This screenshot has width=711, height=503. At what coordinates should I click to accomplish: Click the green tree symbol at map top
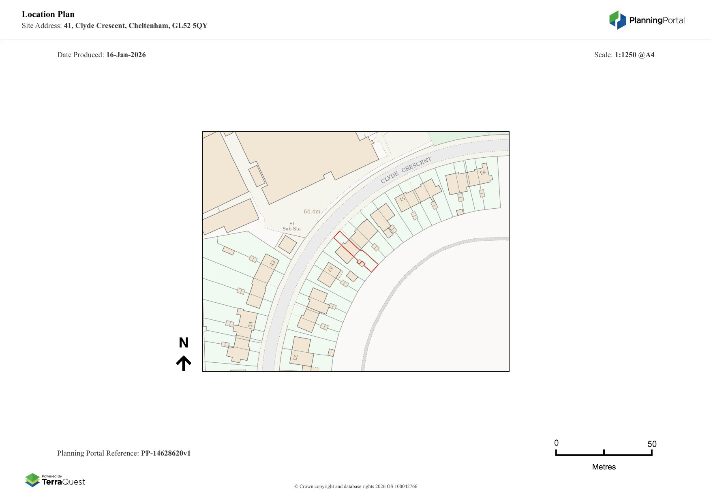click(489, 133)
